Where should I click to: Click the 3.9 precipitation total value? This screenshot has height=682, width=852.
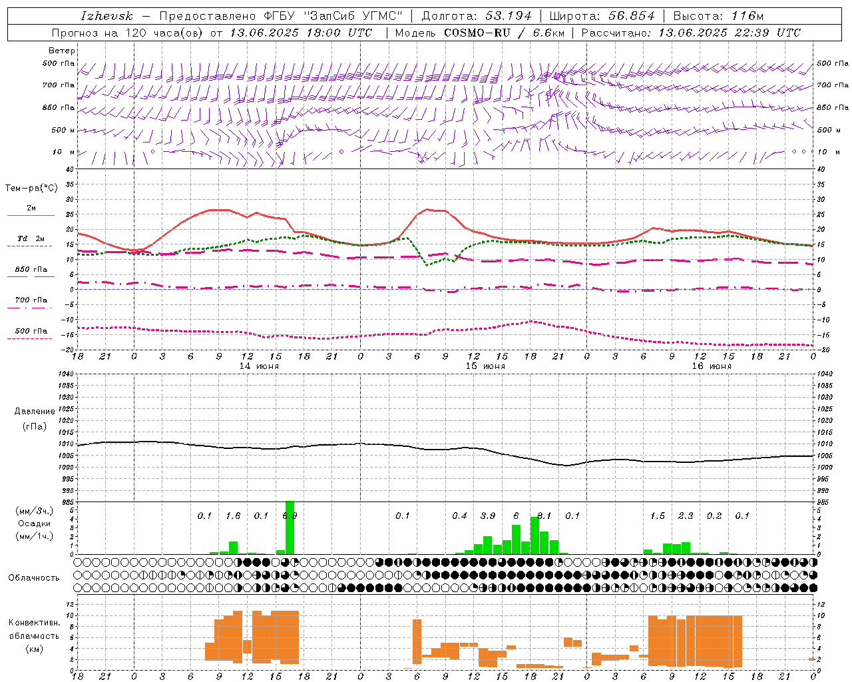point(488,515)
